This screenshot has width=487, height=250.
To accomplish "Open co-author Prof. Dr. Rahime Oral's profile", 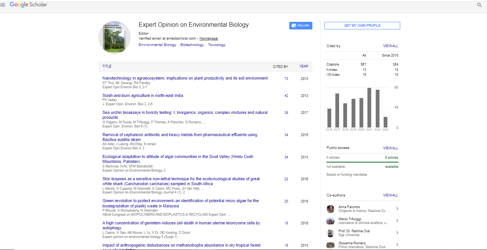I will click(354, 231).
